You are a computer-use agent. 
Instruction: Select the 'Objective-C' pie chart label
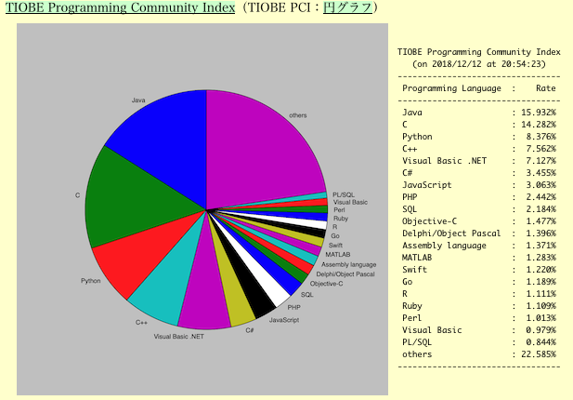tap(326, 284)
